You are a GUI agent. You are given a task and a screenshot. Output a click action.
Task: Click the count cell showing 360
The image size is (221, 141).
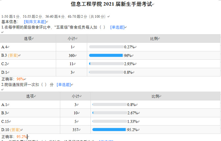click(72, 56)
